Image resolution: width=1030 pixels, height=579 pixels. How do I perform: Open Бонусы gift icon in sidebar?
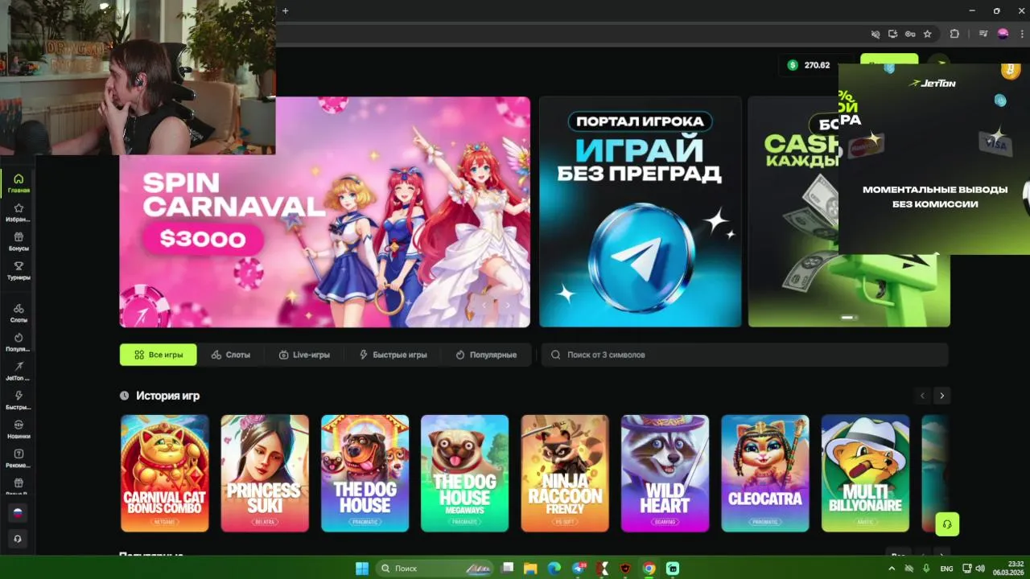(19, 241)
